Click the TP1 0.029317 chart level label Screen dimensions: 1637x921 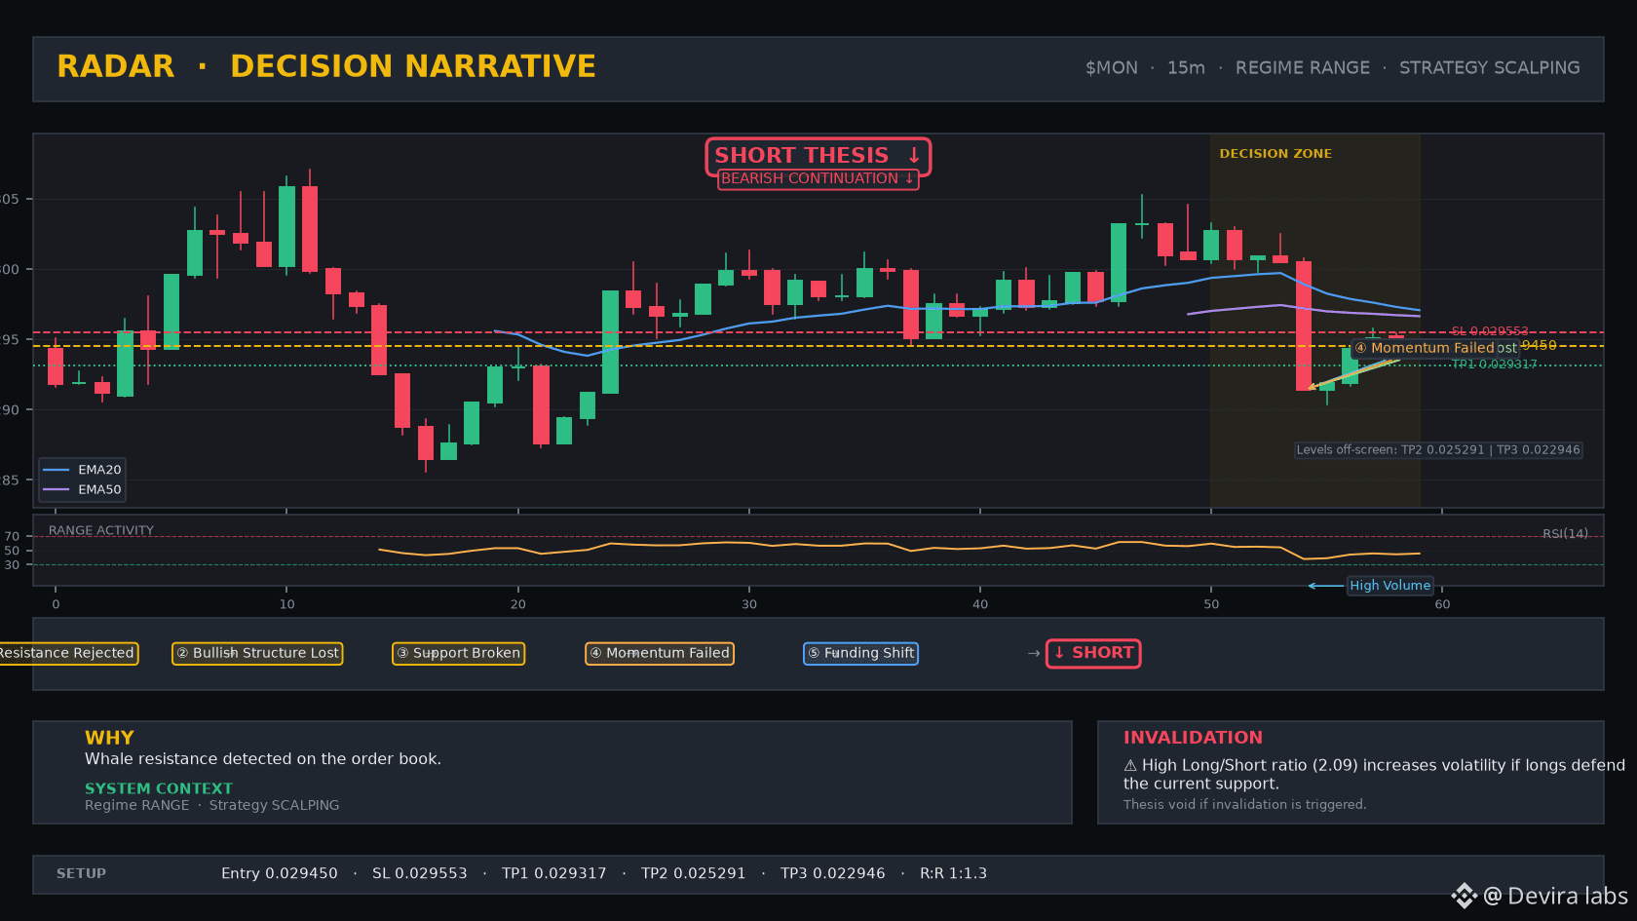(x=1495, y=365)
